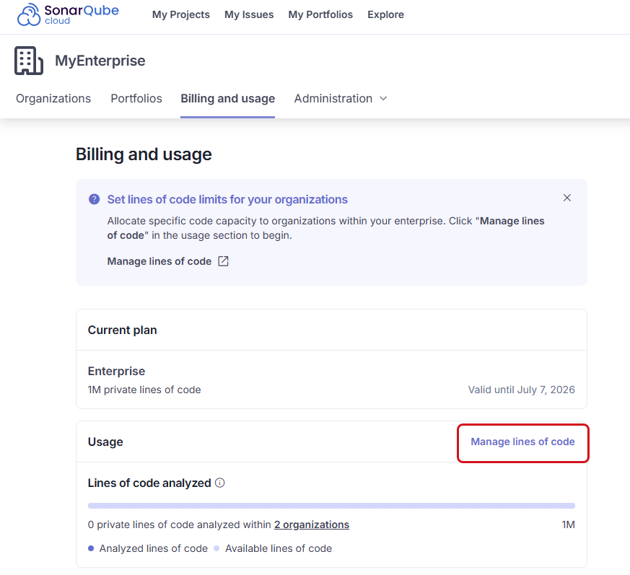Viewport: 630px width, 575px height.
Task: Click the Analyzed lines of code legend dot
Action: coord(91,548)
